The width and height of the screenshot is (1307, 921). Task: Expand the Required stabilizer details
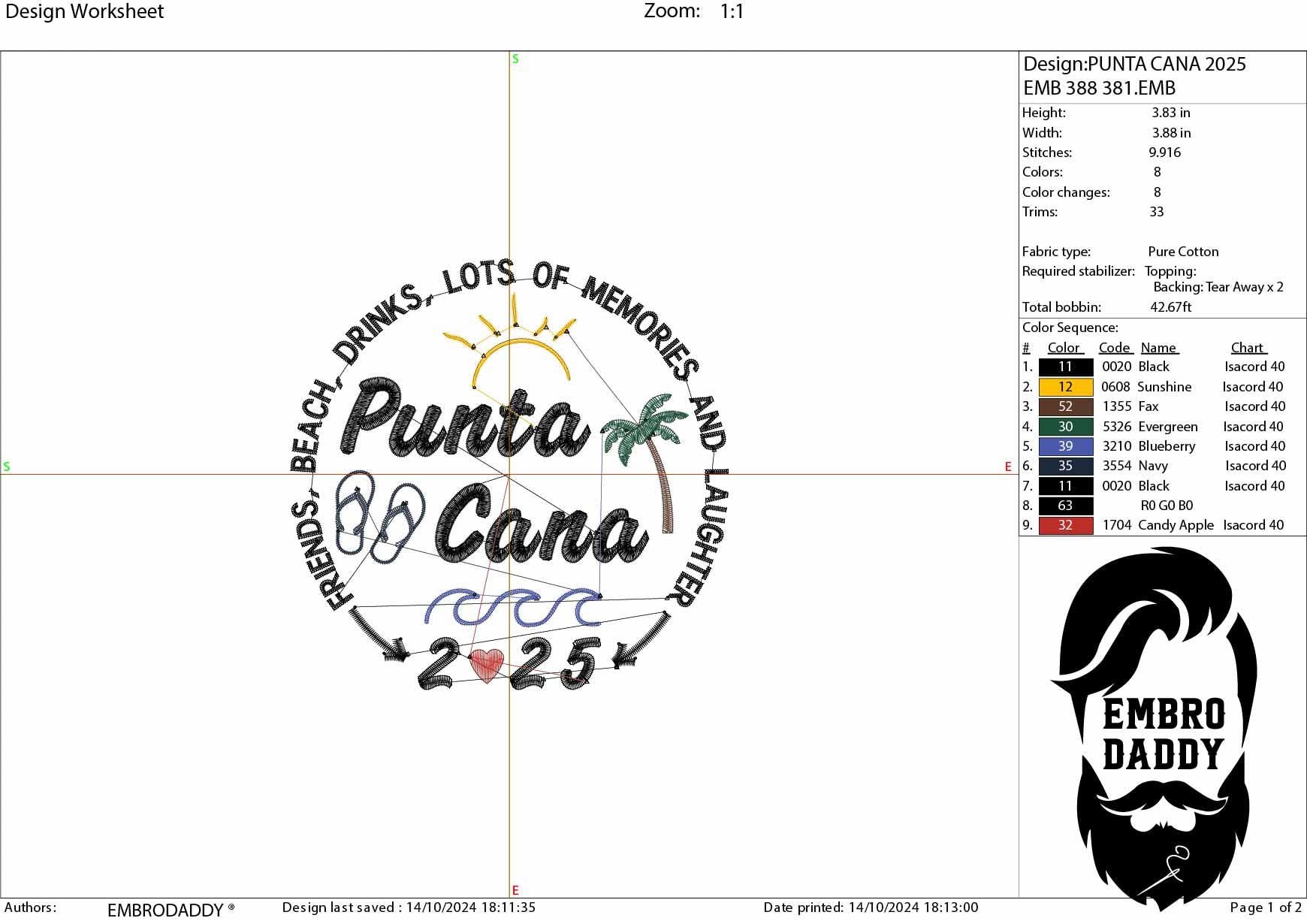click(x=1079, y=271)
